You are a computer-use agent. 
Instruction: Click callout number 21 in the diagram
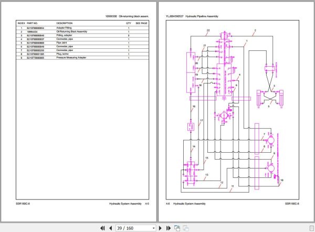click(205, 46)
